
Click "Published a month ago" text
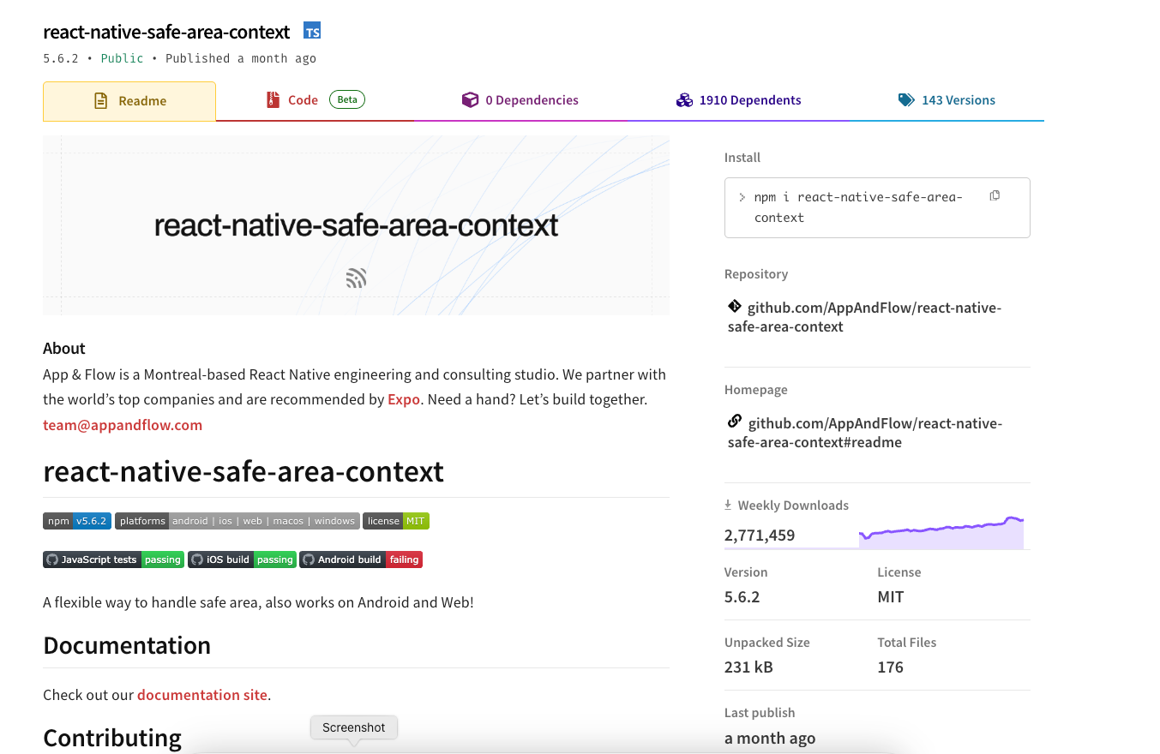241,58
